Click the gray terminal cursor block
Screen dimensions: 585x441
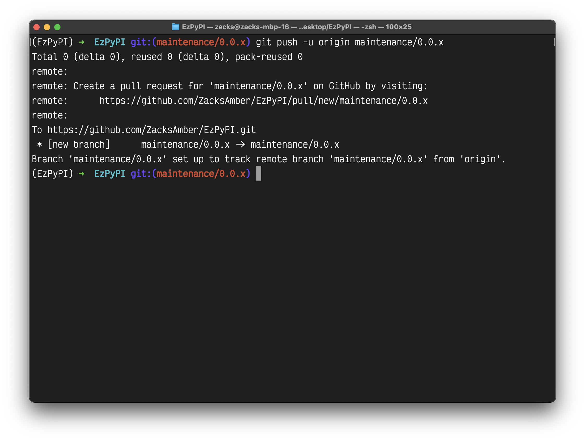point(258,173)
